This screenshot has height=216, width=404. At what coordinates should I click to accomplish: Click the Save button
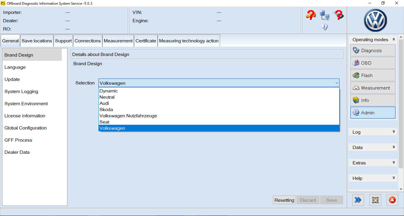(332, 200)
